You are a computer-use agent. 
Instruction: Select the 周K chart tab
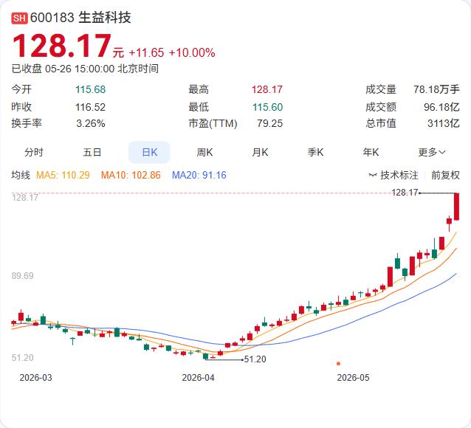[204, 152]
